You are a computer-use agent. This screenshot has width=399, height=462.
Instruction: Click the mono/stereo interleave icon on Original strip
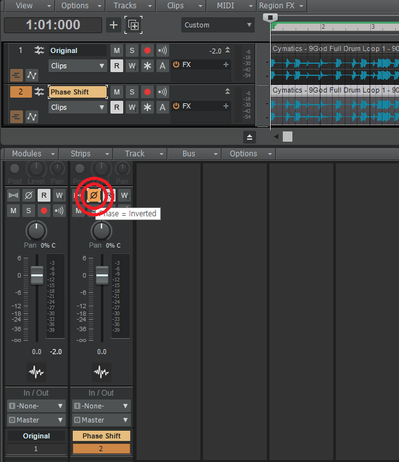tap(13, 195)
